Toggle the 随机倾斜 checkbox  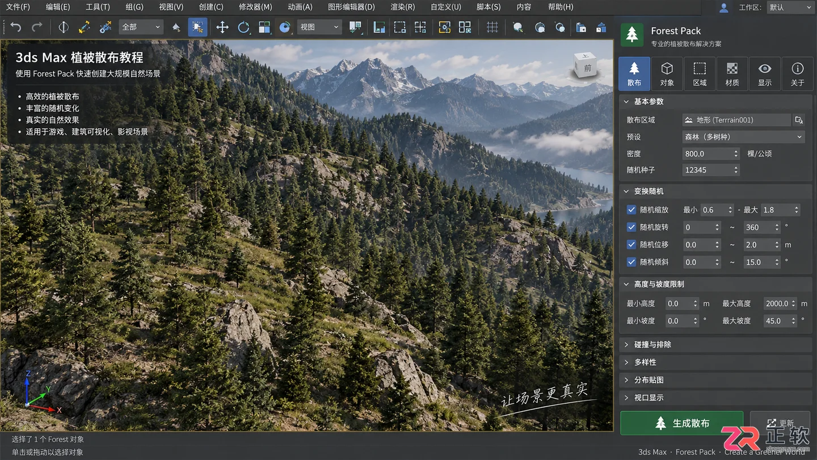click(x=631, y=262)
